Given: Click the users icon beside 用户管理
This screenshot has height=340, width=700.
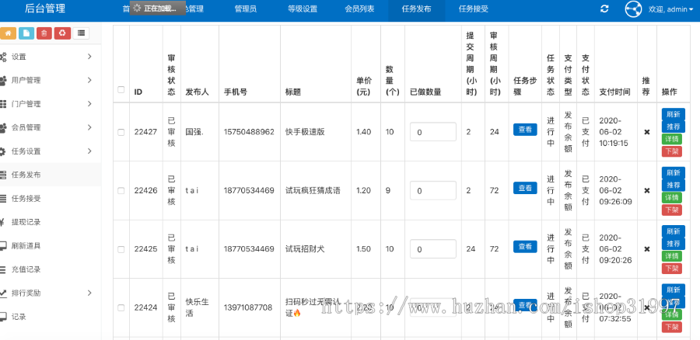Looking at the screenshot, I should pyautogui.click(x=3, y=80).
